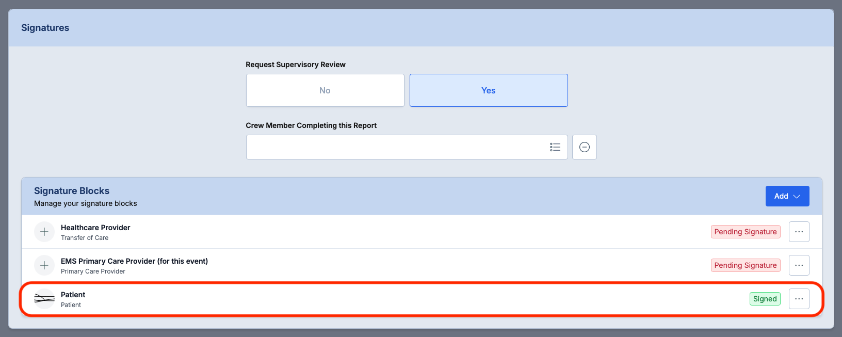Select No for Request Supervisory Review
842x337 pixels.
(x=325, y=90)
